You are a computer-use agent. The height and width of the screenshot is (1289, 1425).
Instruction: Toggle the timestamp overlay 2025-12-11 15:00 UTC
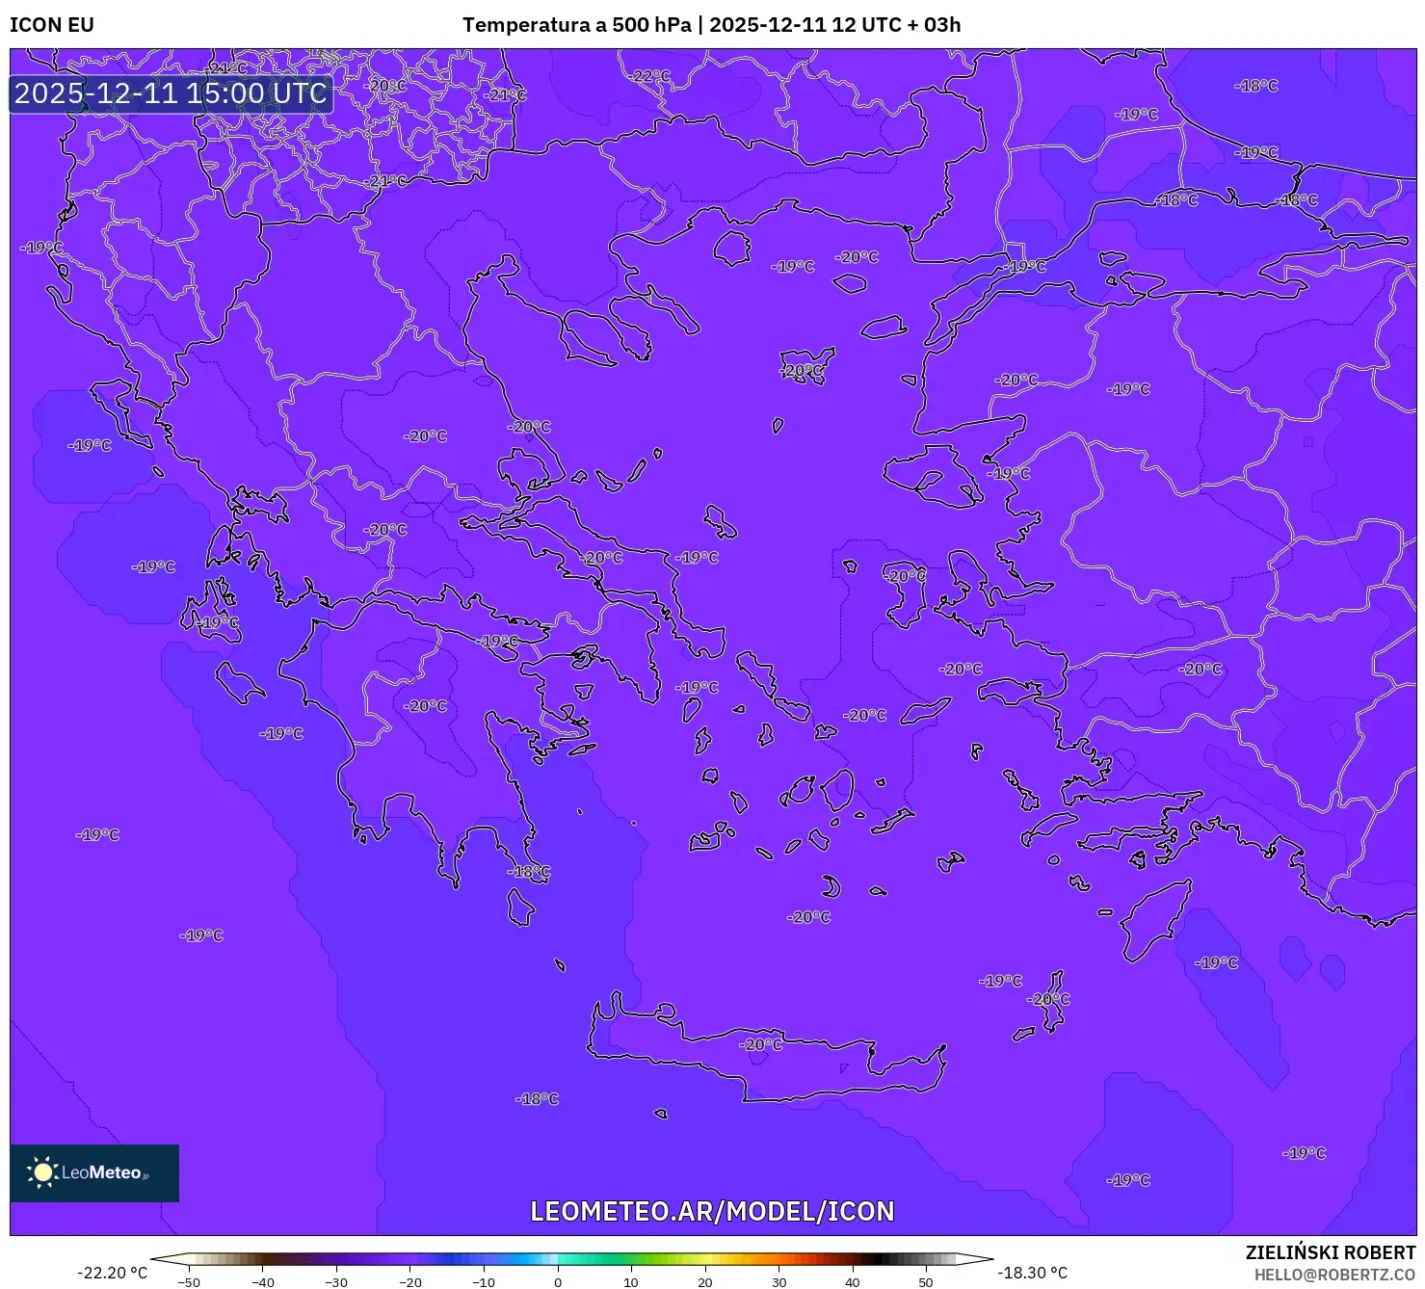coord(170,94)
